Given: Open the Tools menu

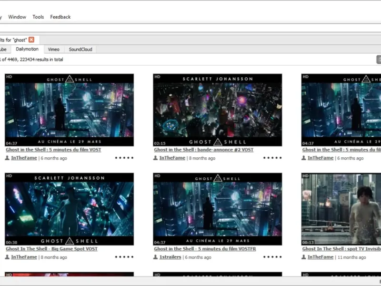Looking at the screenshot, I should pos(38,17).
